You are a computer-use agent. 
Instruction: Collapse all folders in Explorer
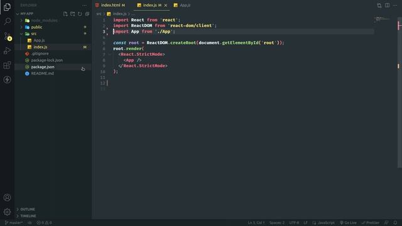(87, 14)
